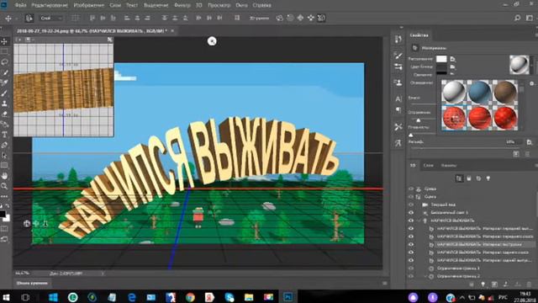Open Photoshop from the Windows taskbar
Screen dimensions: 538x303
click(x=287, y=296)
